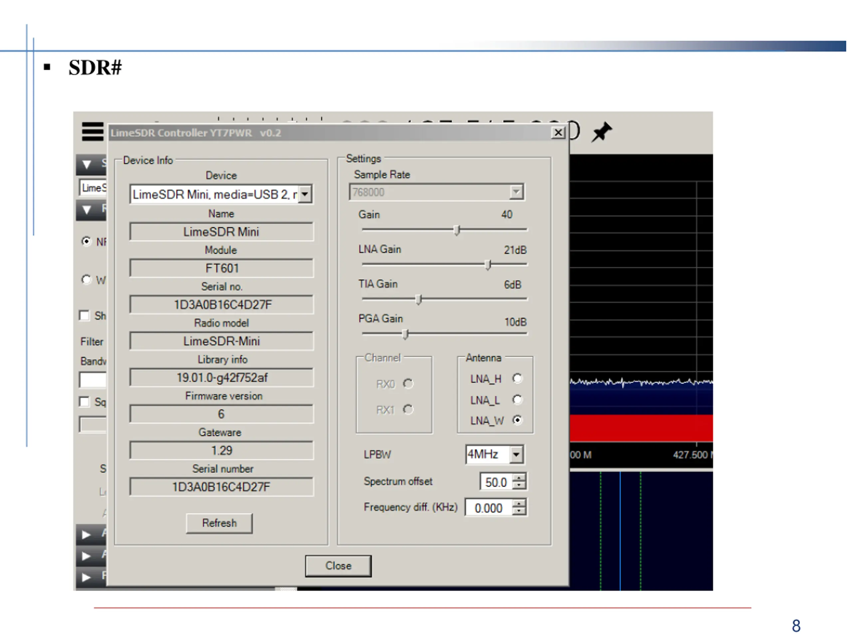This screenshot has width=852, height=639.
Task: Collapse the second SDR# panel triangle
Action: [87, 210]
